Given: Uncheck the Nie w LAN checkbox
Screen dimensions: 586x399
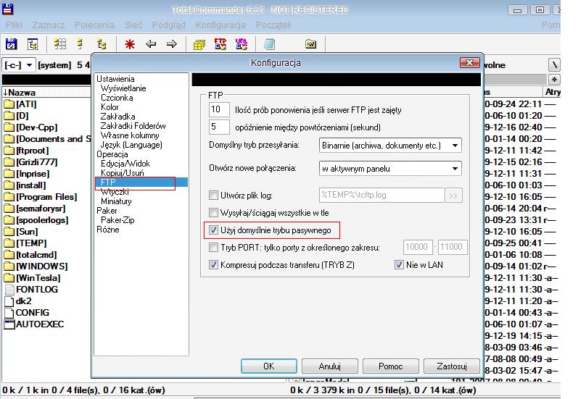Looking at the screenshot, I should coord(399,264).
